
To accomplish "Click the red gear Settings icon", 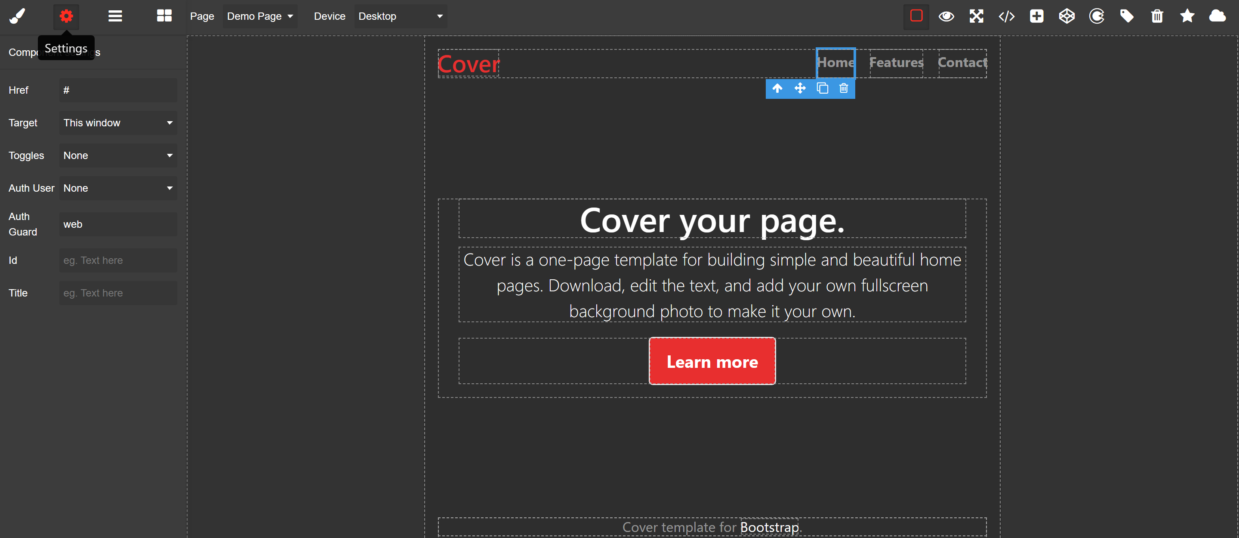I will (66, 16).
